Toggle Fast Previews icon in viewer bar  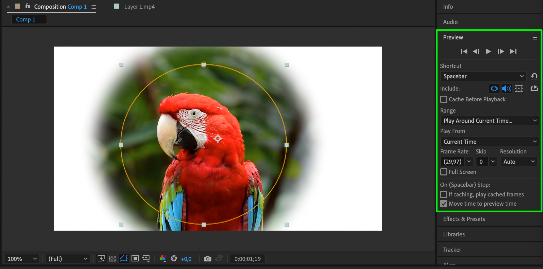click(101, 259)
